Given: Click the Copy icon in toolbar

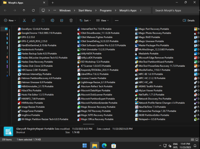Looking at the screenshot, I should tap(34, 20).
